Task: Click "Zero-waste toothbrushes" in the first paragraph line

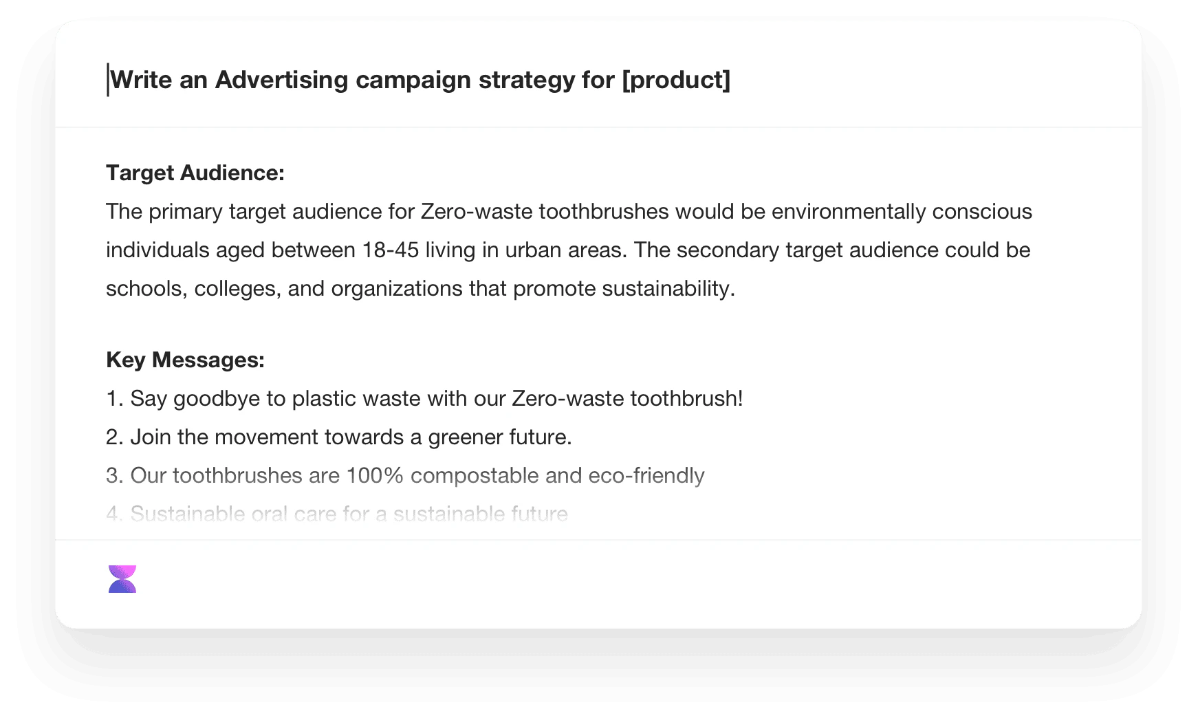Action: pyautogui.click(x=544, y=211)
